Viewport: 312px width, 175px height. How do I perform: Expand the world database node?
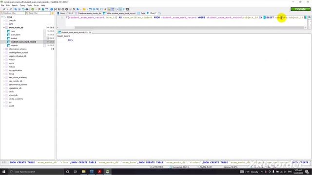4,106
